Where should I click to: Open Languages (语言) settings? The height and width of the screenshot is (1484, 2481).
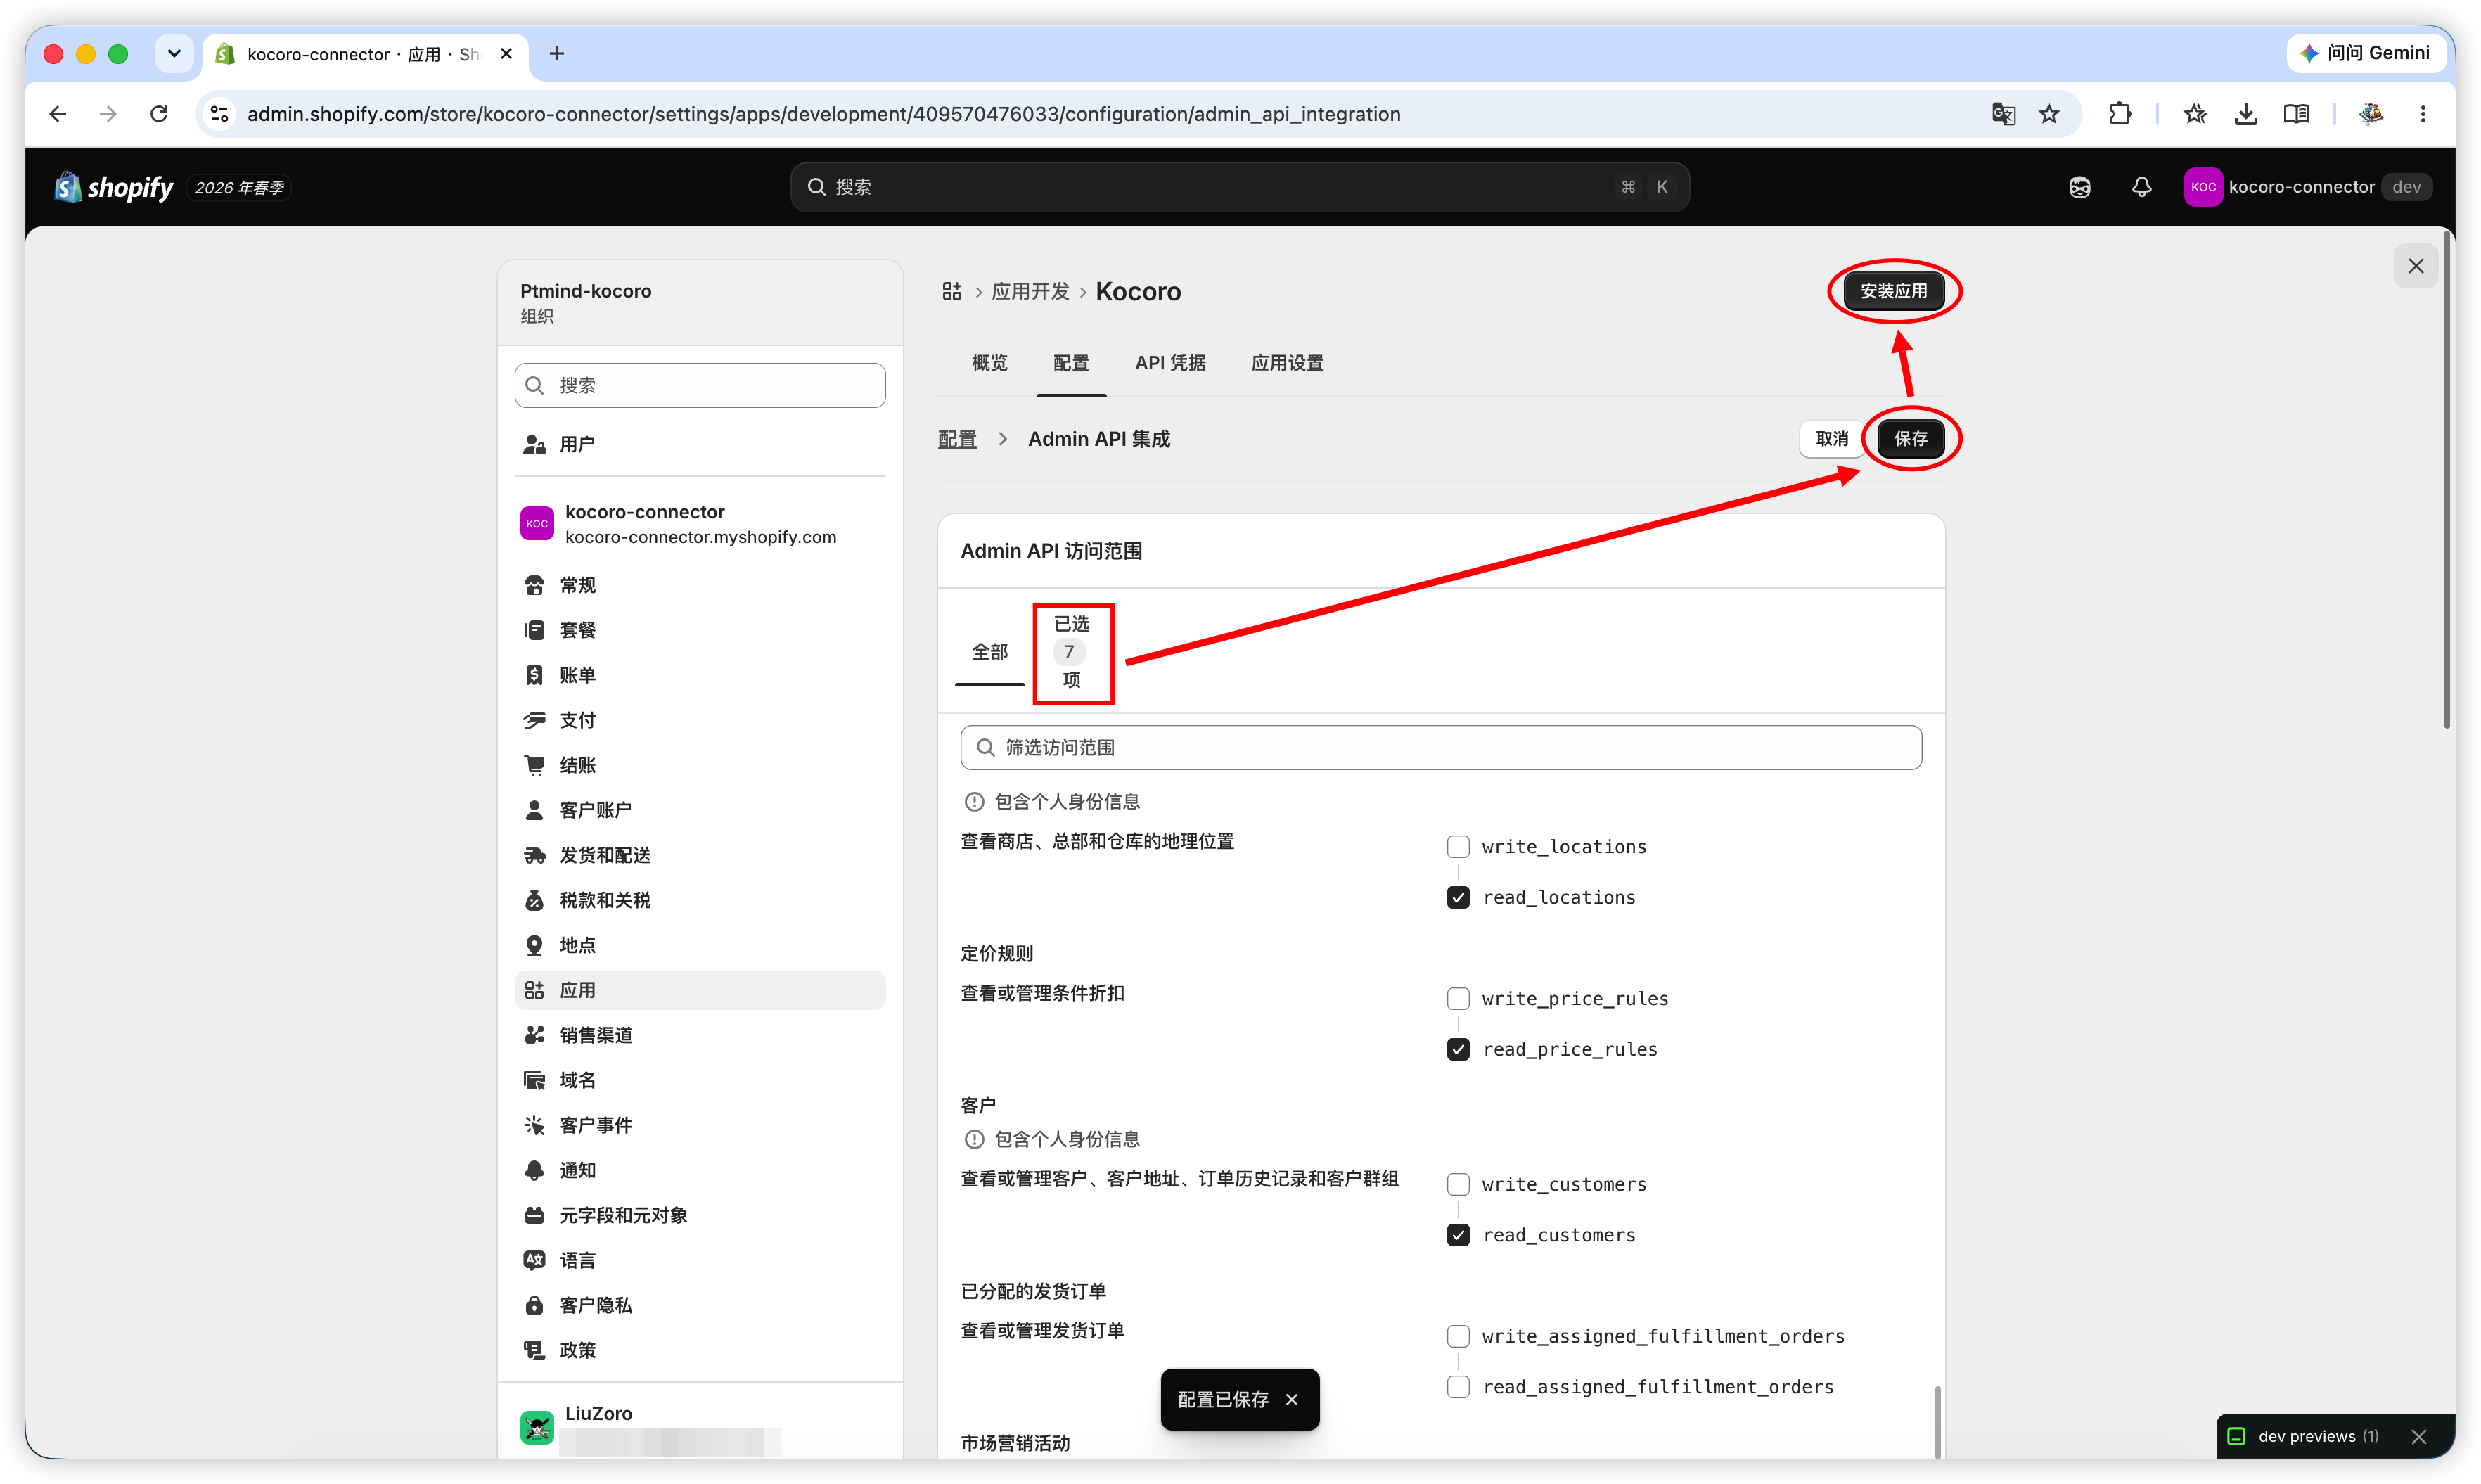[700, 1260]
